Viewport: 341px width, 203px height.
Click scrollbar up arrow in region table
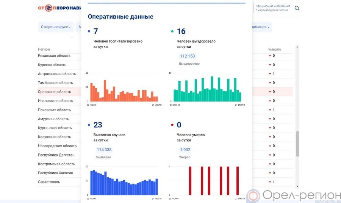pyautogui.click(x=297, y=48)
